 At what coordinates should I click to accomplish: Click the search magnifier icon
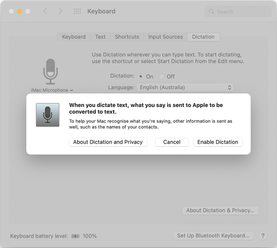coord(211,12)
